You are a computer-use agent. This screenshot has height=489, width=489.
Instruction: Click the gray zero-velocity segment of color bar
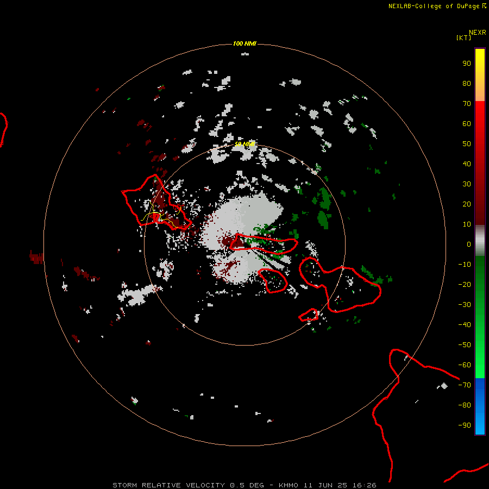(x=480, y=241)
